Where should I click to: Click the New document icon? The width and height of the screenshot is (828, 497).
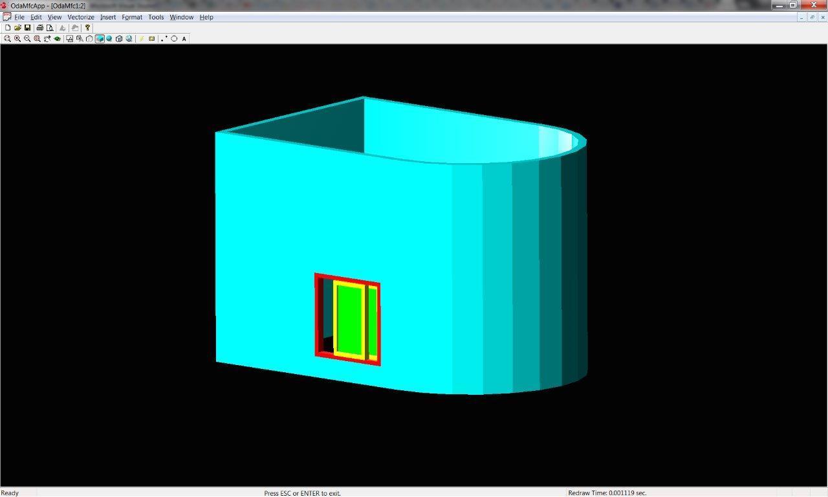coord(8,28)
